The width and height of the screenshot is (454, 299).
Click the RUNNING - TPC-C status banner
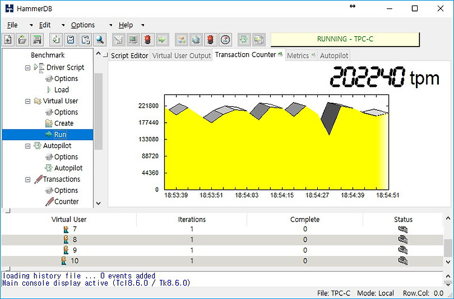pyautogui.click(x=345, y=39)
